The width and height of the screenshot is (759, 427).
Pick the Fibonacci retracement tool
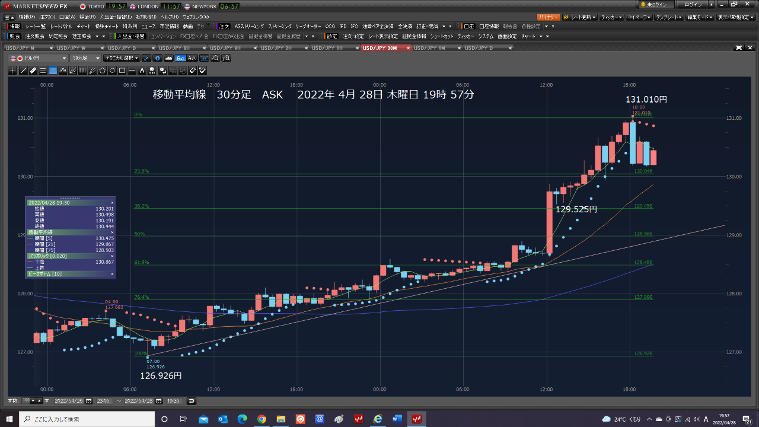53,71
